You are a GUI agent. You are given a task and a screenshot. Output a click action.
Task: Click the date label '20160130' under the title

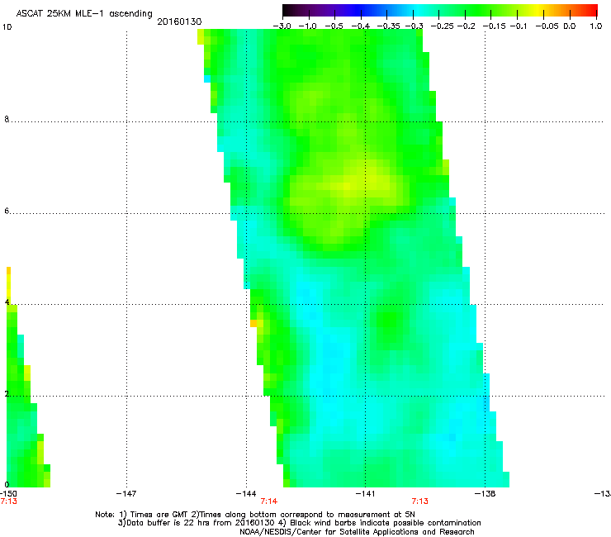tap(179, 21)
